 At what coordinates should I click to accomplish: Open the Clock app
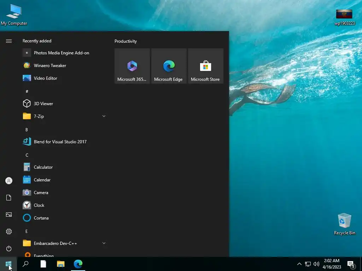point(65,205)
